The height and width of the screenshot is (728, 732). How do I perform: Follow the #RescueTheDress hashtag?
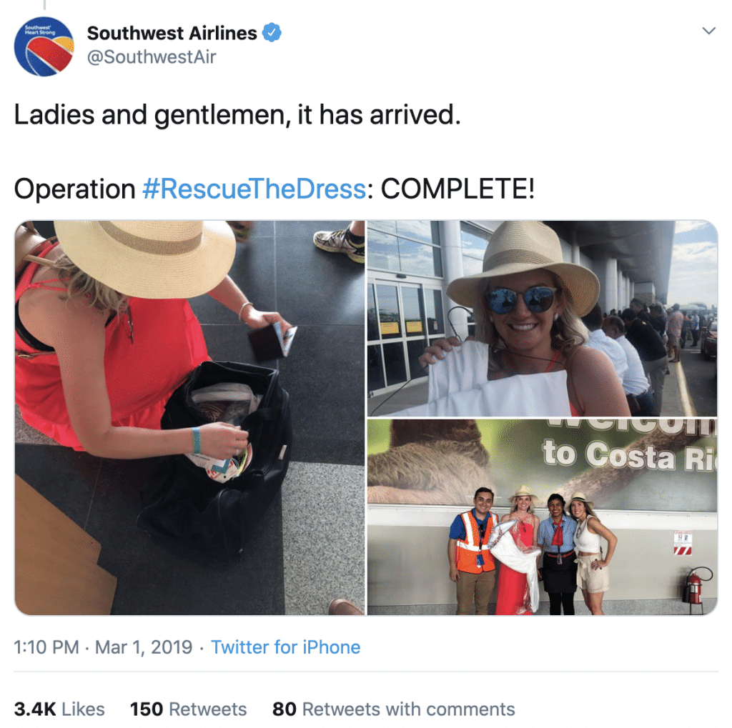point(254,189)
